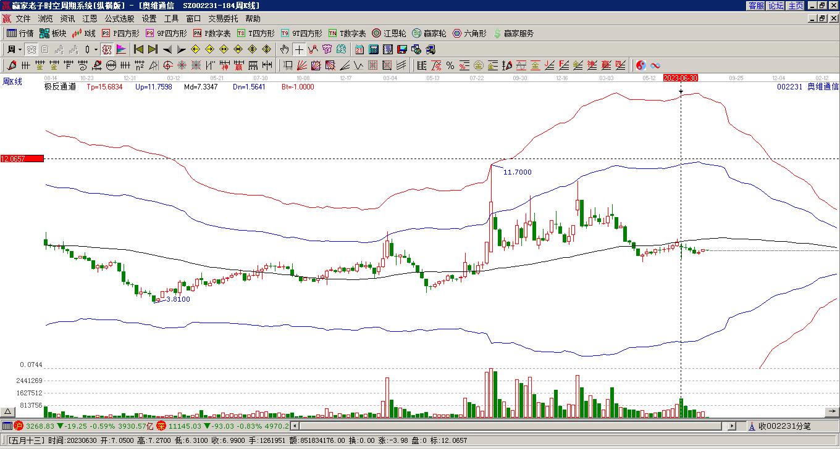Toggle the crosshair cursor tool
This screenshot has width=840, height=449.
tap(299, 49)
